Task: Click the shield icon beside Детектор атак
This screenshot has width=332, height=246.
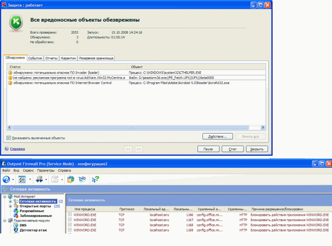Action: pos(16,230)
